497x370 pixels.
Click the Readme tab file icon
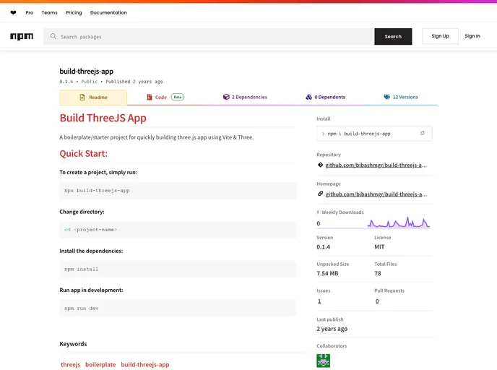[x=82, y=98]
